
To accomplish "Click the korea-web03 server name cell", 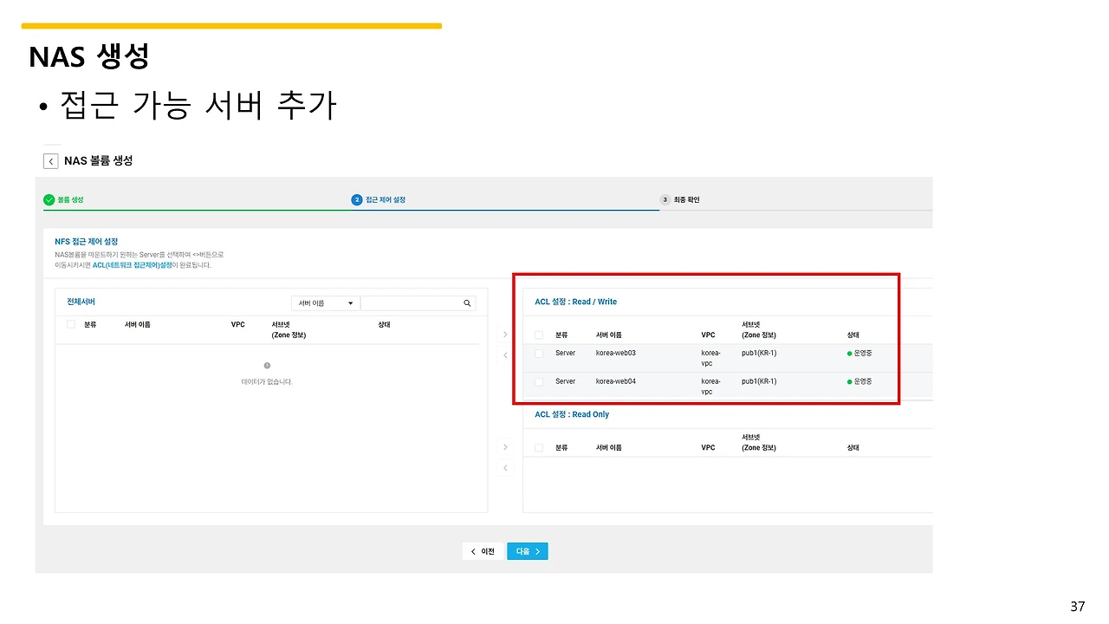I will [x=616, y=354].
